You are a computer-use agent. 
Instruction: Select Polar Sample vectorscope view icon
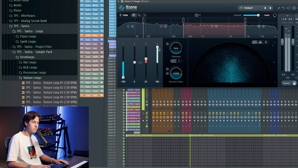click(x=255, y=42)
